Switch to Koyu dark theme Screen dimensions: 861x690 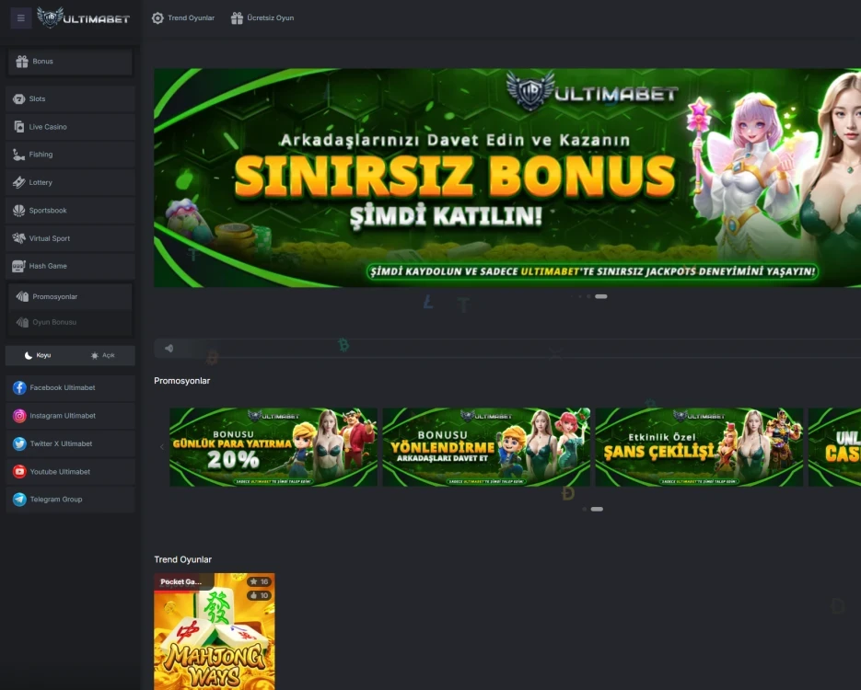[38, 355]
